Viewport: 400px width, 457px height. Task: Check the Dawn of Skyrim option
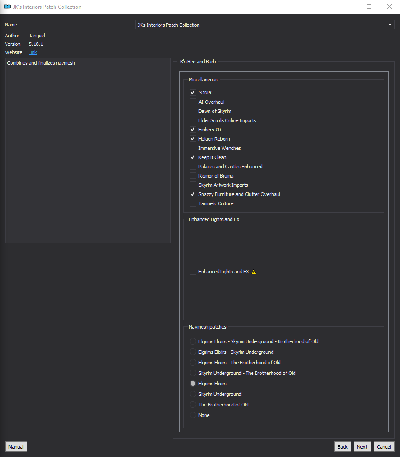[x=193, y=111]
